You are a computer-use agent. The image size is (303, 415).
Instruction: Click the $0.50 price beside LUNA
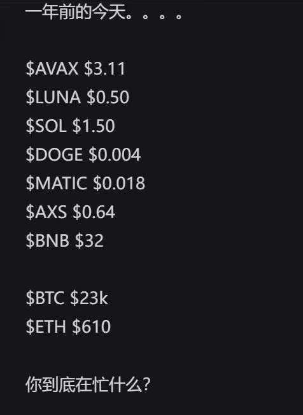click(x=108, y=97)
